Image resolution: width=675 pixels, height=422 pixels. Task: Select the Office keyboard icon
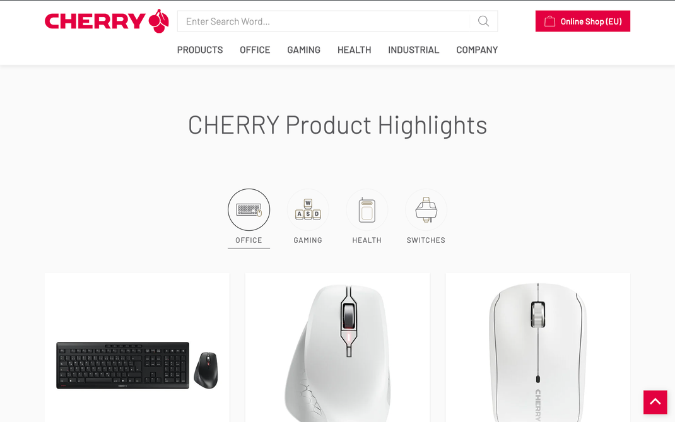point(249,209)
